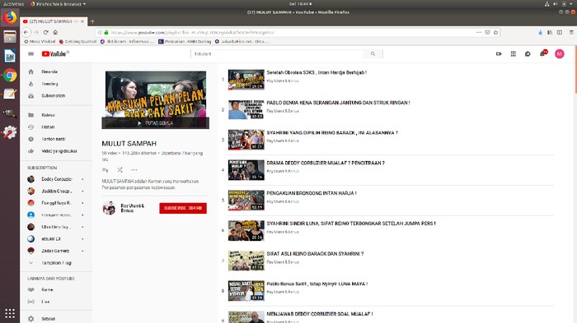Open the Jockim Croop subscription
Screen dimensions: 577x323
click(x=56, y=191)
